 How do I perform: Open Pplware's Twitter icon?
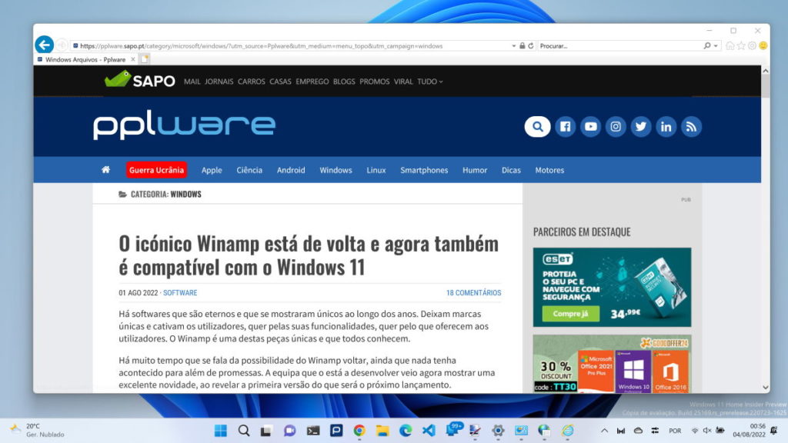(x=641, y=126)
